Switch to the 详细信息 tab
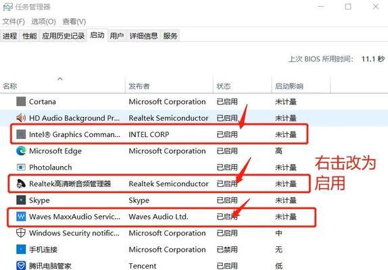 point(143,36)
